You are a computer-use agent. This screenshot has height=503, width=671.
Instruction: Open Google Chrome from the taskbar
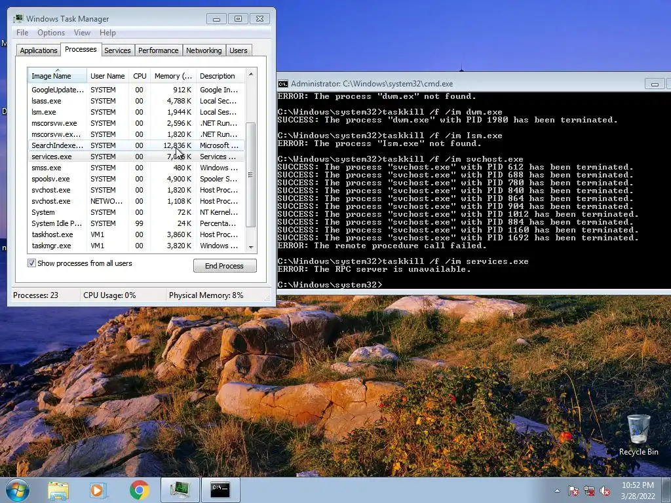pyautogui.click(x=140, y=490)
